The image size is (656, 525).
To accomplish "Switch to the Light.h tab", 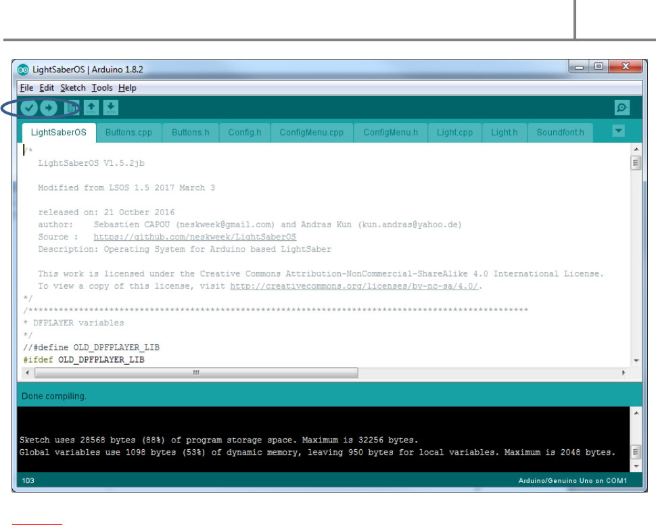I will pos(504,133).
